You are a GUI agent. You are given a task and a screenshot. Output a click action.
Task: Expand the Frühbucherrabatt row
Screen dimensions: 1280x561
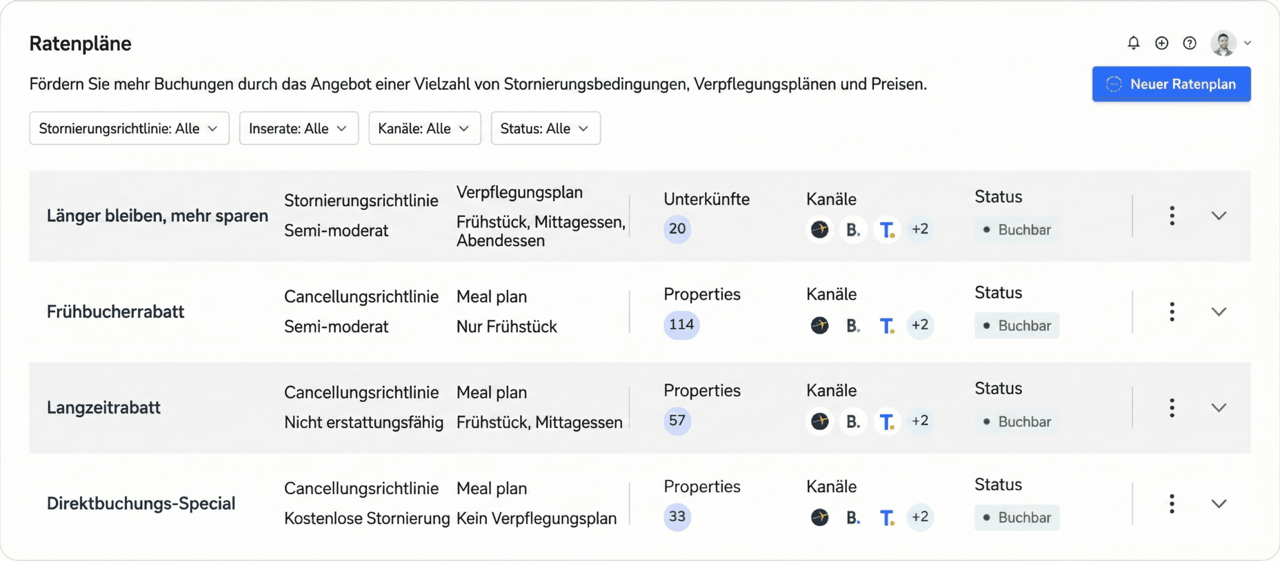(1219, 312)
